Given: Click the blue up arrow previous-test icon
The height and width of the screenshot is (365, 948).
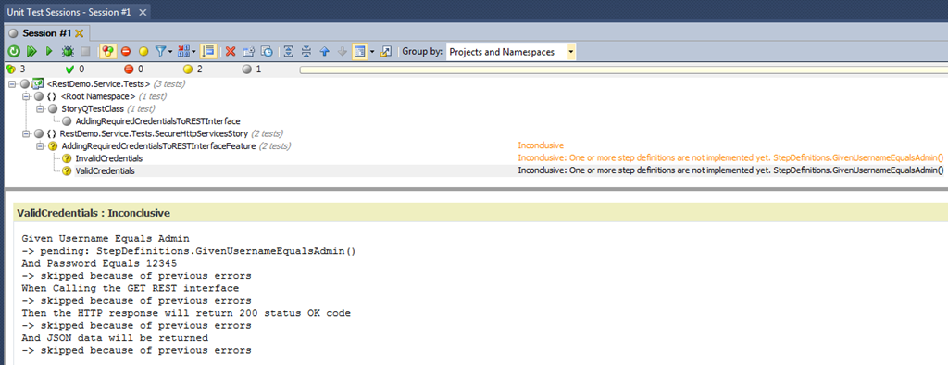Looking at the screenshot, I should coord(324,52).
